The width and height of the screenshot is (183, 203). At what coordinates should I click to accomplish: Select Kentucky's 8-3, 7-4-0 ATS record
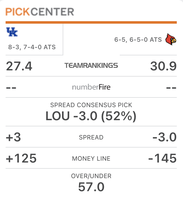coord(32,47)
